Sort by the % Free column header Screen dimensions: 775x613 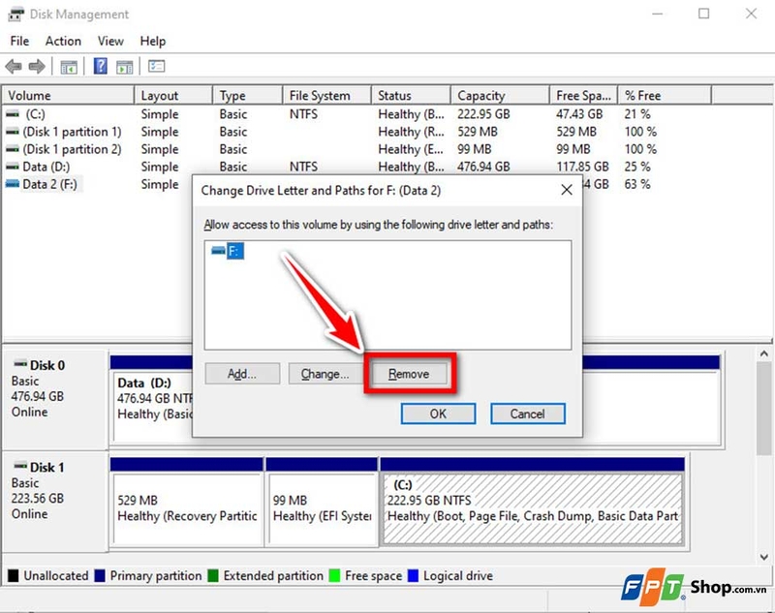click(665, 95)
